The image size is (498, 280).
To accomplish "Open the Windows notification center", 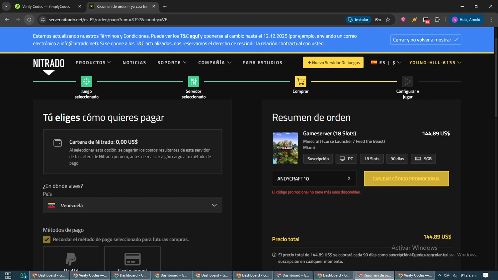I will click(x=486, y=275).
